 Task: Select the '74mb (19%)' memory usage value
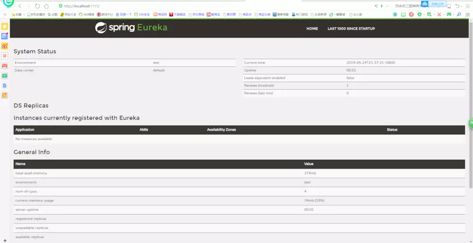[x=314, y=200]
